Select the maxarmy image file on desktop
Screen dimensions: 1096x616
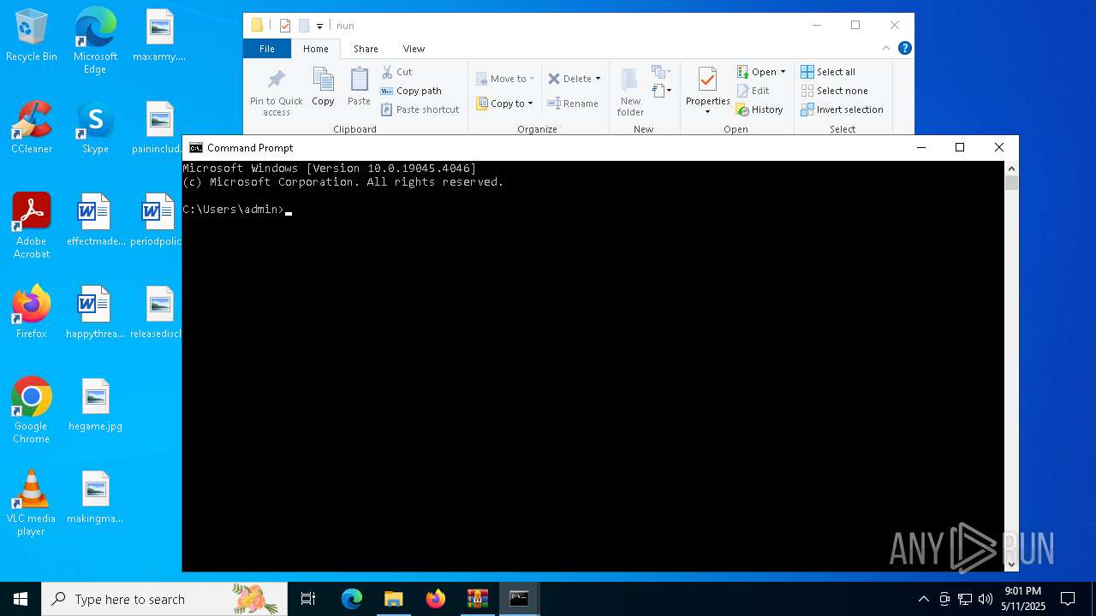[x=159, y=36]
